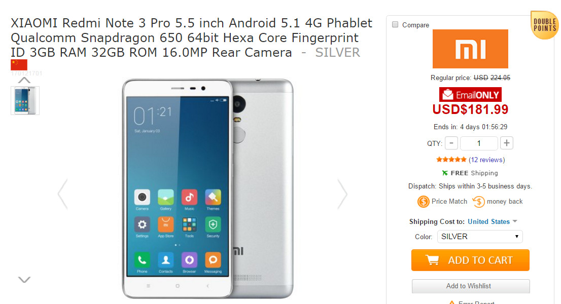Enable the Compare checkbox
Image resolution: width=561 pixels, height=304 pixels.
pos(395,25)
